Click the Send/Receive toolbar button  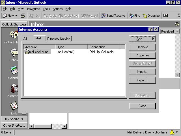tap(113, 16)
